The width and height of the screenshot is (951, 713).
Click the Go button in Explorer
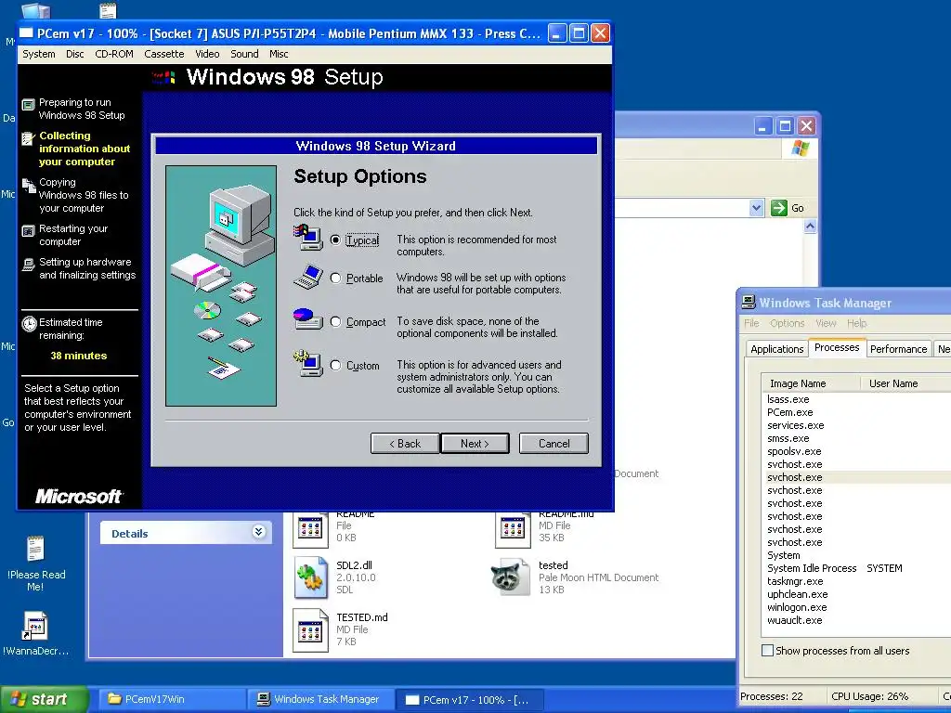click(788, 208)
